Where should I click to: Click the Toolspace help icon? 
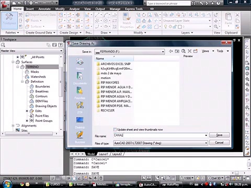pos(60,45)
